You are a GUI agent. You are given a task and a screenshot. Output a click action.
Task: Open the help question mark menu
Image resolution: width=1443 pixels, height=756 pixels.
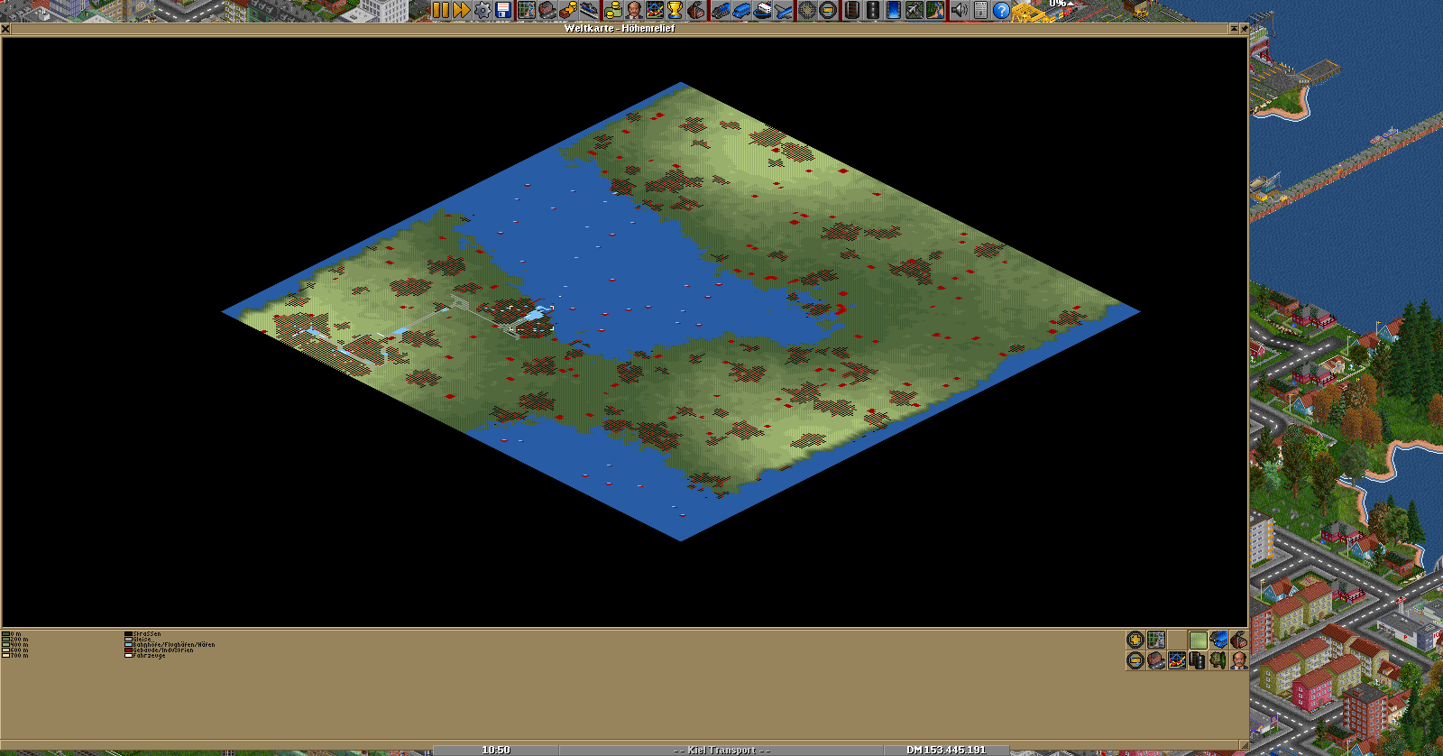click(1001, 10)
